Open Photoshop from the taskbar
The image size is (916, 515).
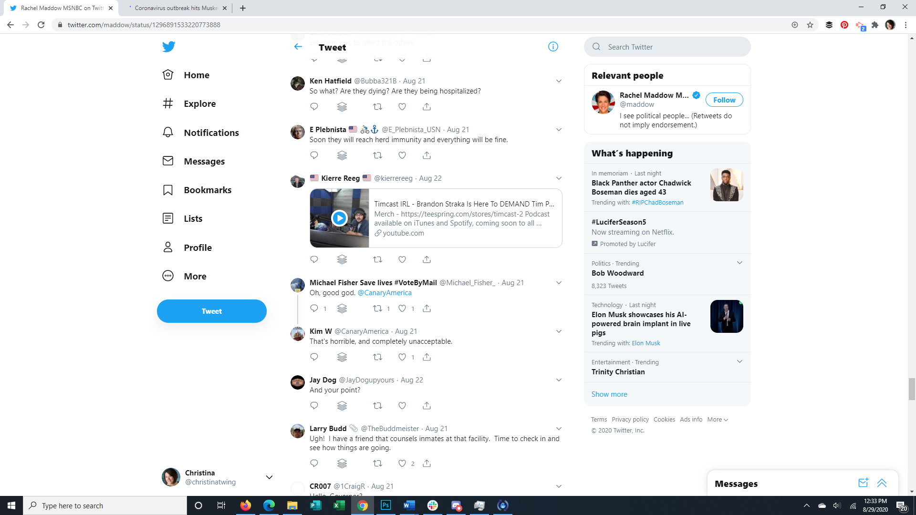[385, 505]
